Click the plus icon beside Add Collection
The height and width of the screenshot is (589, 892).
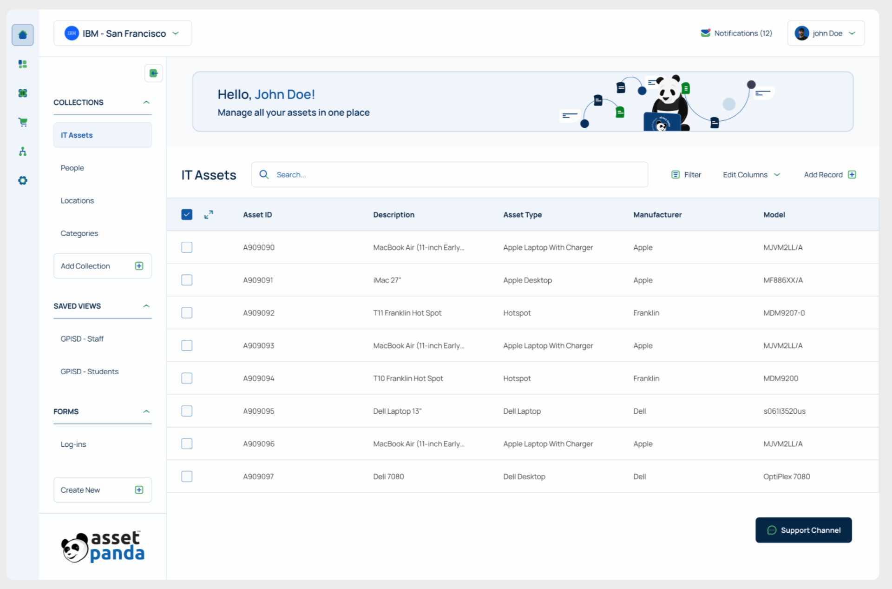coord(139,266)
